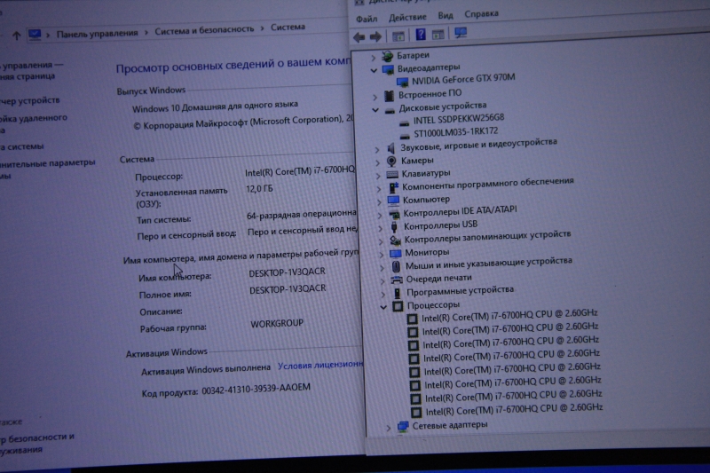Image resolution: width=710 pixels, height=473 pixels.
Task: Click the Forward arrow in Device Manager toolbar
Action: point(375,36)
